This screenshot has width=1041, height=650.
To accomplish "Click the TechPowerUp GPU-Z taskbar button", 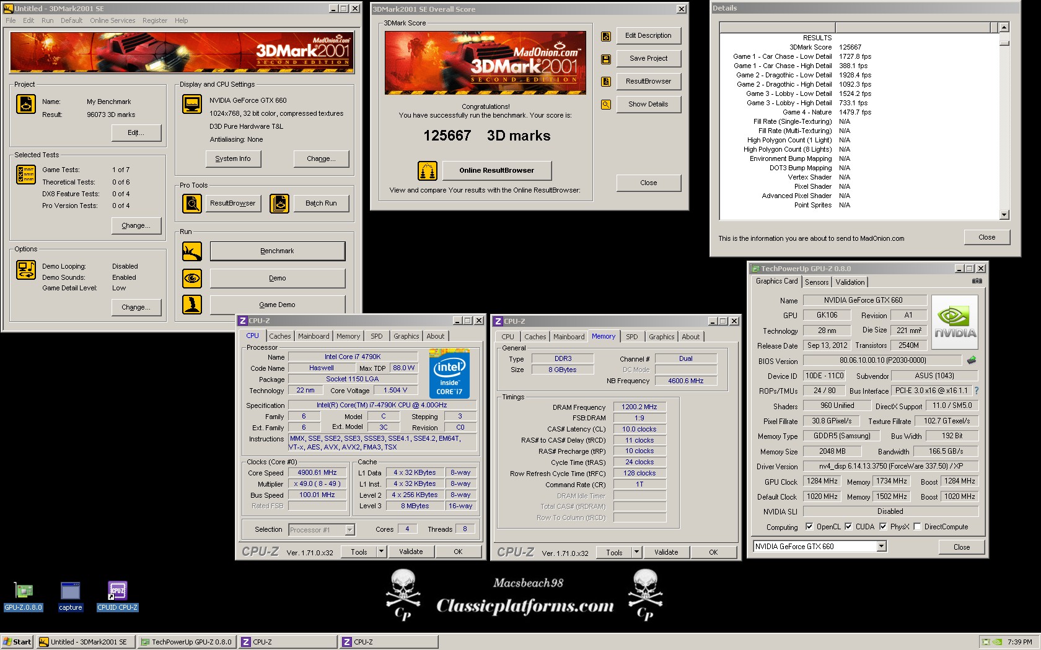I will click(x=186, y=642).
